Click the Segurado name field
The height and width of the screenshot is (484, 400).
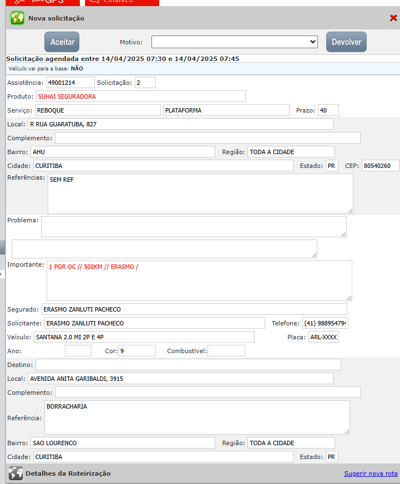(x=193, y=309)
